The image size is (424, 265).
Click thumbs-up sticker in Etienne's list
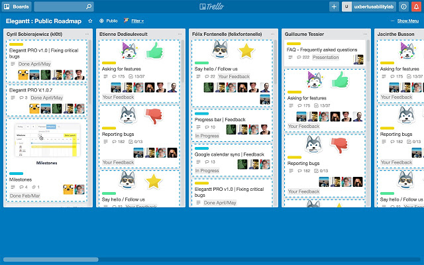coord(154,50)
